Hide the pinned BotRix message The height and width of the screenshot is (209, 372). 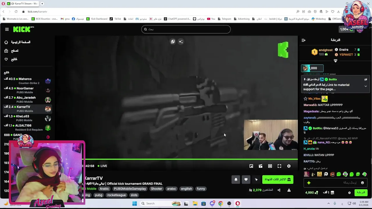pyautogui.click(x=366, y=80)
